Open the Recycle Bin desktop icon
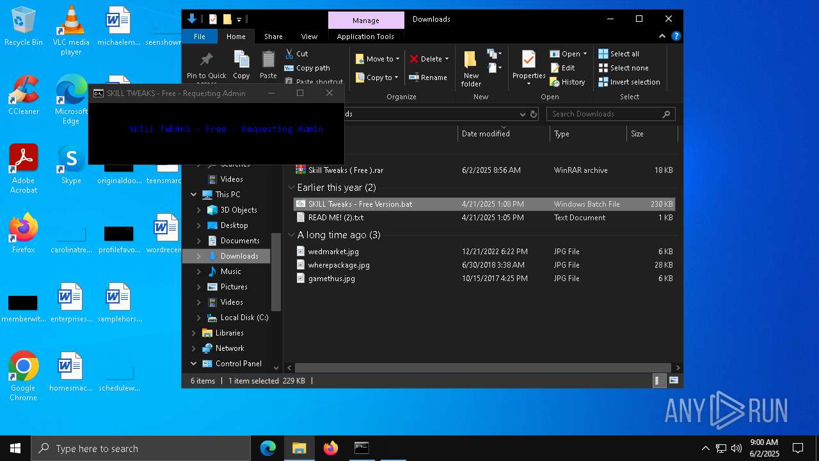The height and width of the screenshot is (461, 819). click(x=24, y=27)
